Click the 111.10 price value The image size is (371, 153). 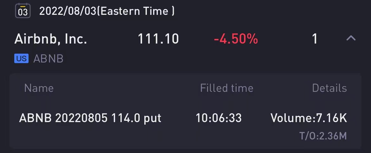(158, 39)
